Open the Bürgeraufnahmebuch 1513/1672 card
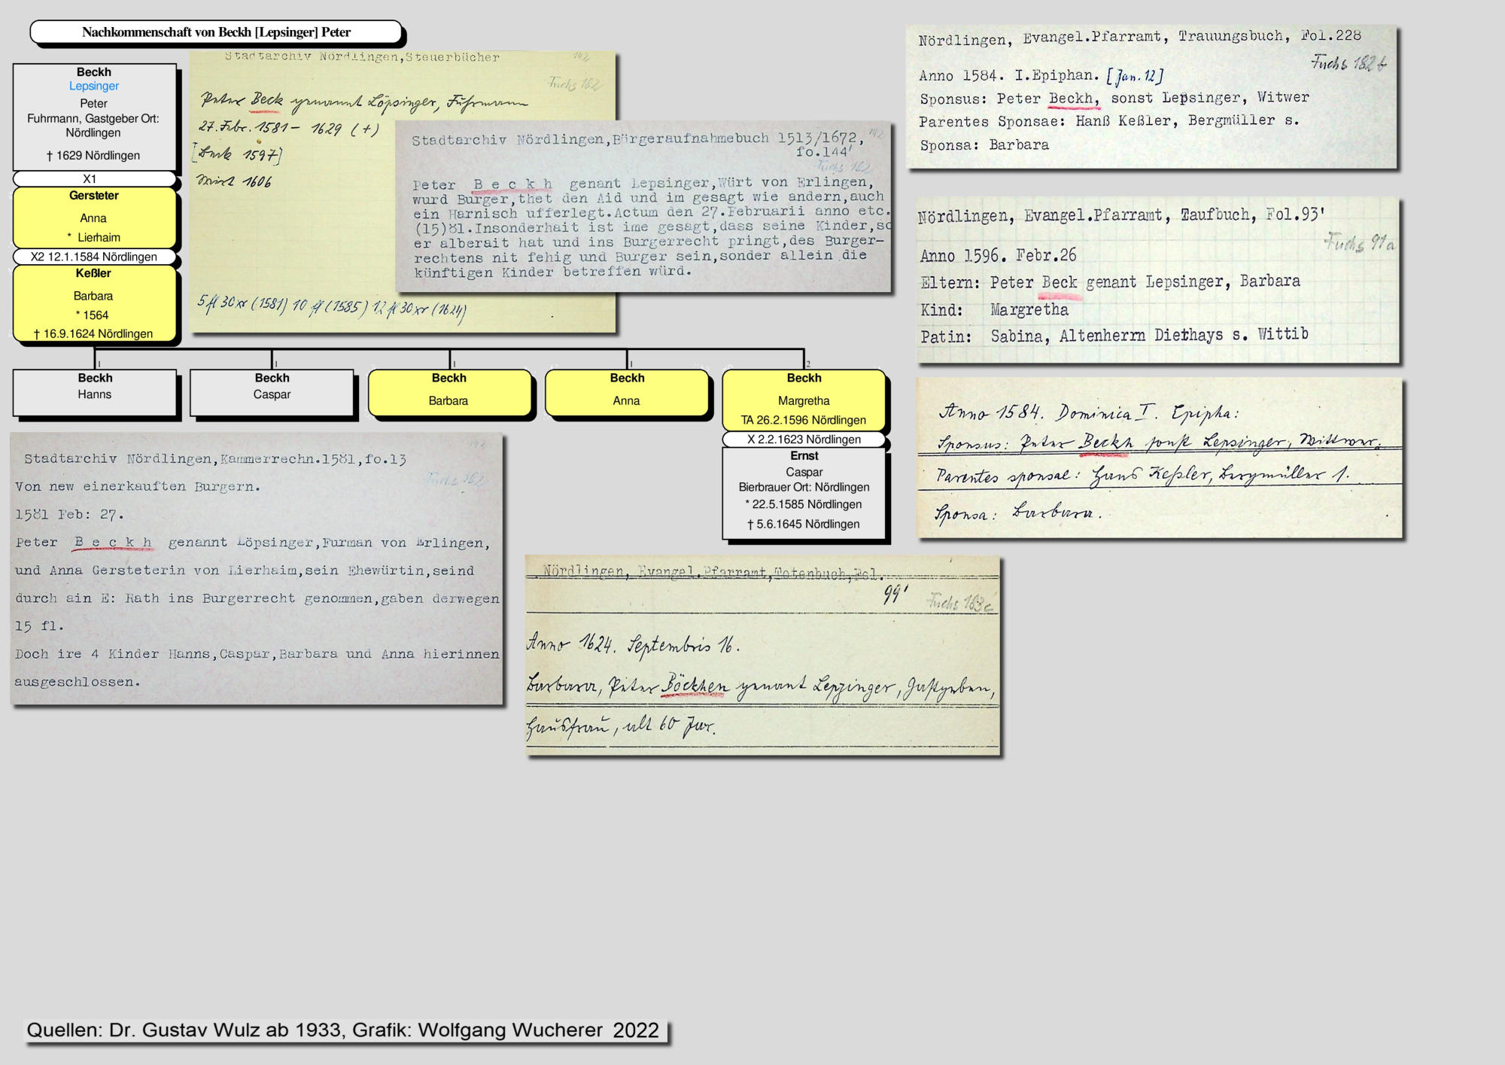The width and height of the screenshot is (1505, 1065). coord(643,207)
